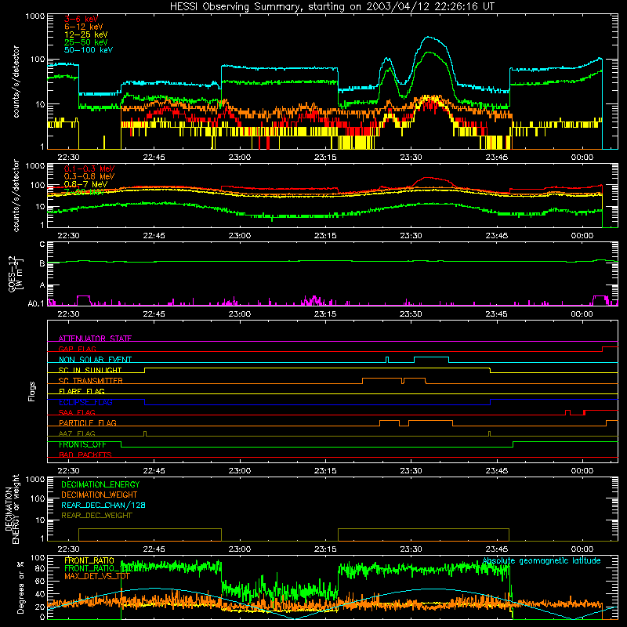Click the REAR_DEC_CHAN/128 legend label
Image resolution: width=627 pixels, height=627 pixels.
103,505
